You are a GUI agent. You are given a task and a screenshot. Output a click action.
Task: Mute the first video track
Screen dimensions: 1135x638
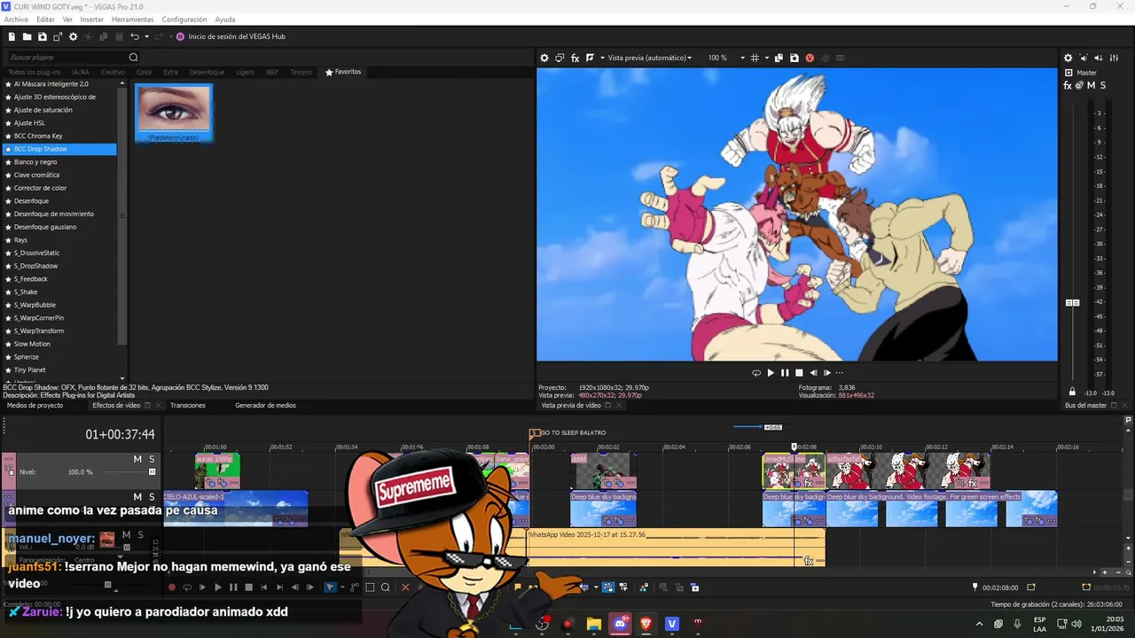coord(137,459)
